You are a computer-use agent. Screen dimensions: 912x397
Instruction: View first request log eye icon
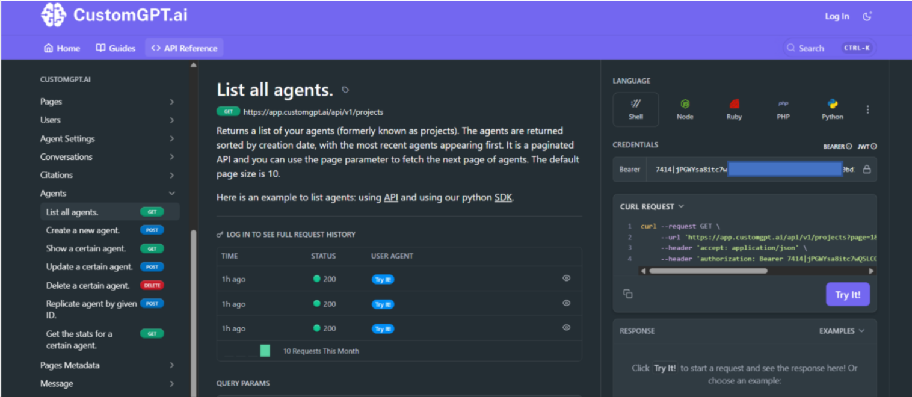566,279
